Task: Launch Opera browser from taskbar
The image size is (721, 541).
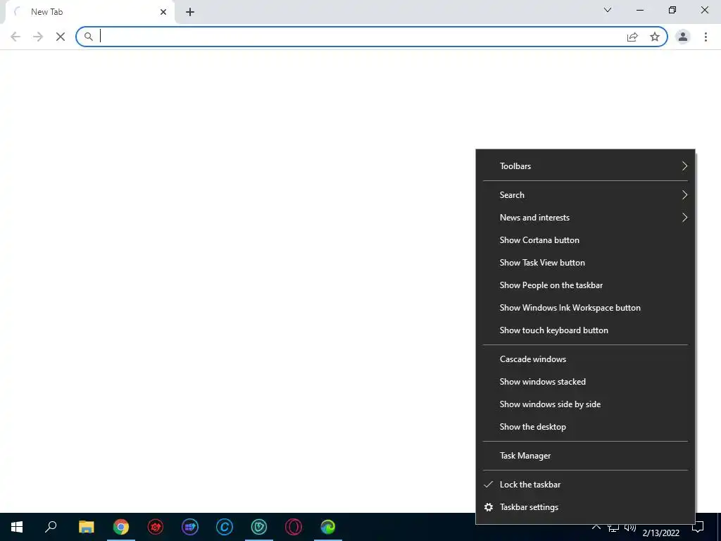Action: (294, 527)
